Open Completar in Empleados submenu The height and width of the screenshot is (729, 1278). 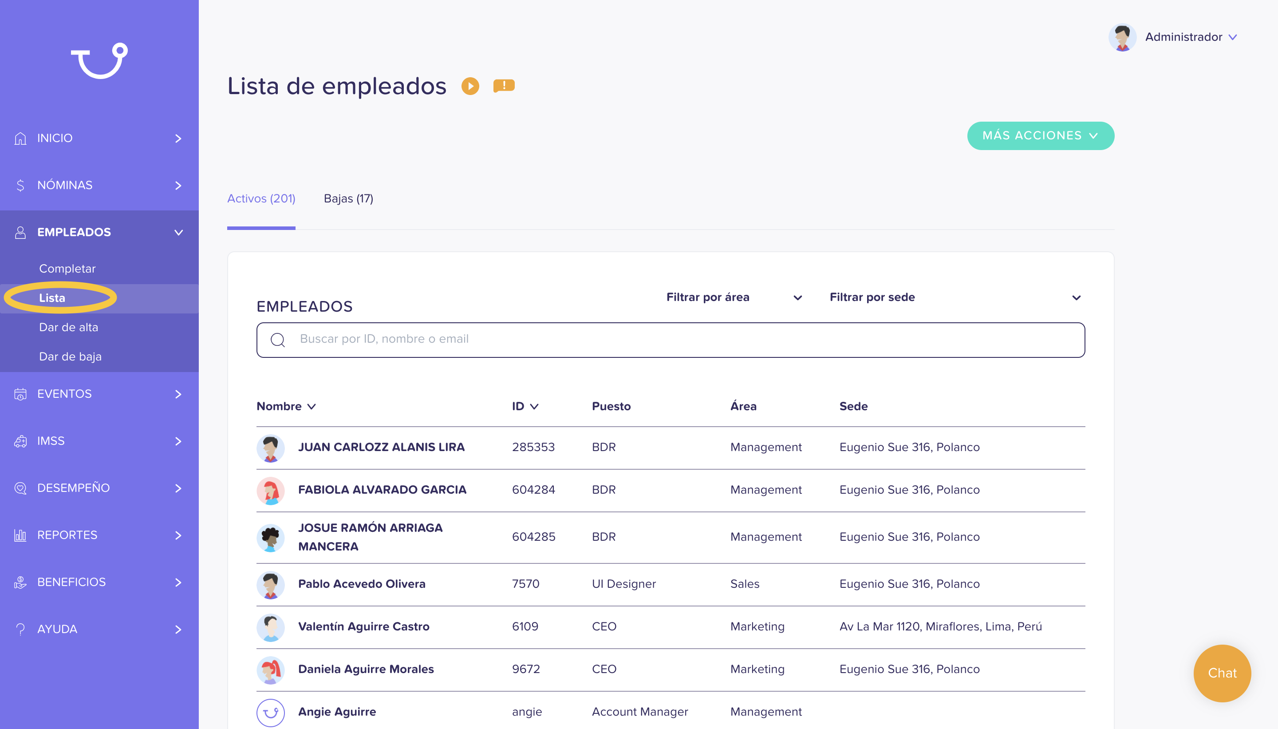point(67,269)
